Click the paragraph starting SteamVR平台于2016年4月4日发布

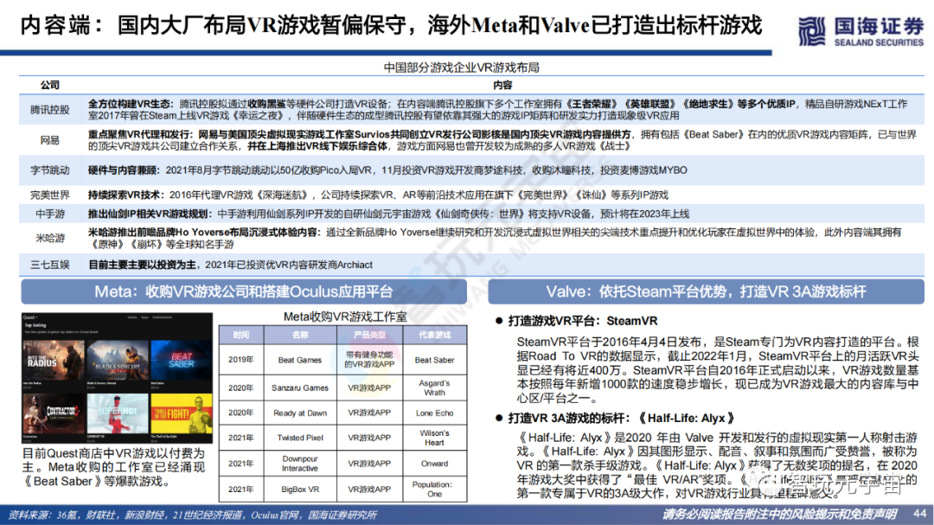tap(718, 369)
